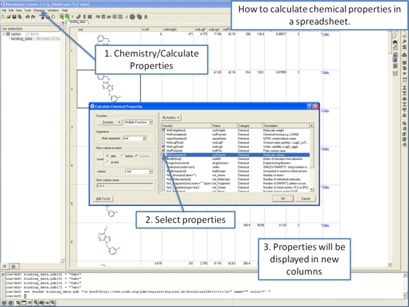This screenshot has width=409, height=307.
Task: Click the New column name input field
Action: click(x=124, y=185)
